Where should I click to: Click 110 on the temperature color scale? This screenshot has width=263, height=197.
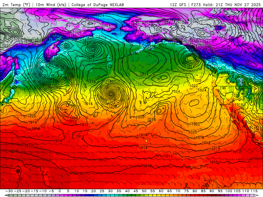[x=246, y=191]
